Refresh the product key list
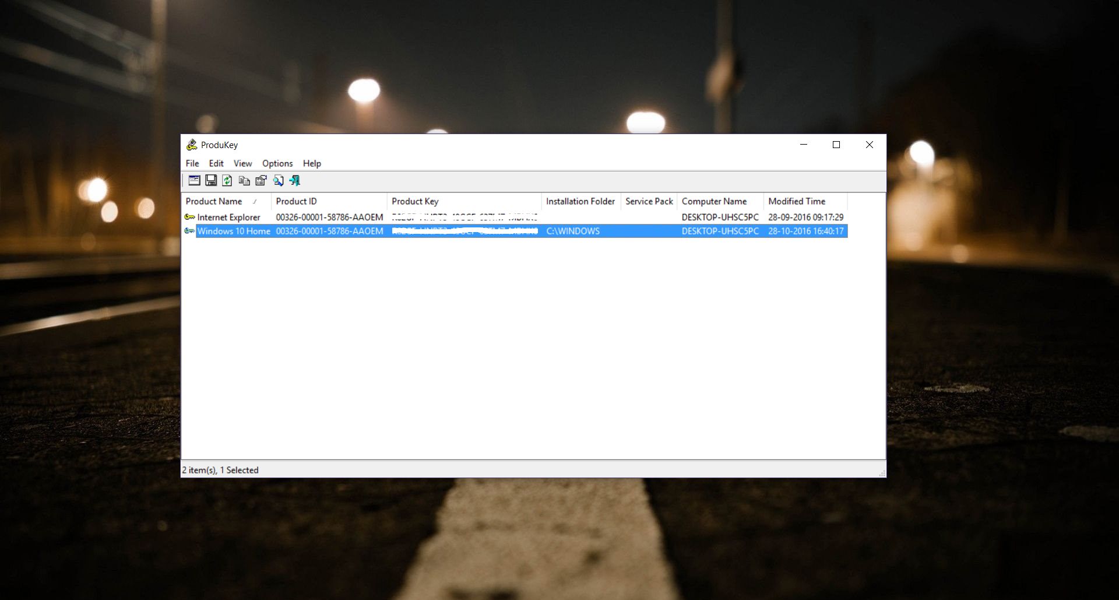 (227, 181)
